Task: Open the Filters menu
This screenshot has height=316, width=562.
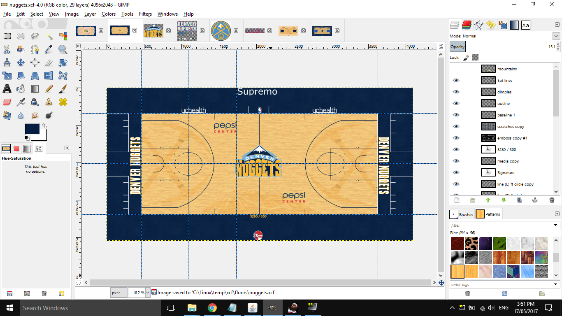Action: click(x=145, y=14)
